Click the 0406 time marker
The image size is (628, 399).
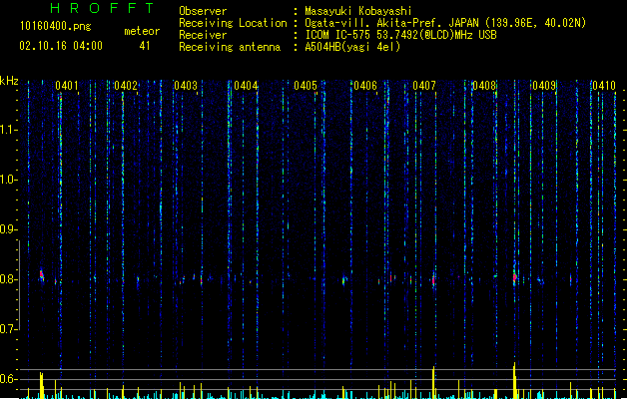[365, 86]
